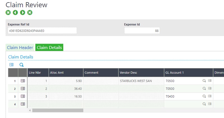Screen dimensions: 224x118
Task: Switch to the Claim Header tab
Action: coord(20,47)
